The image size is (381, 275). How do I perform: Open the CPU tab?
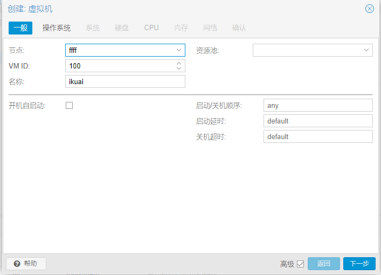coord(151,28)
